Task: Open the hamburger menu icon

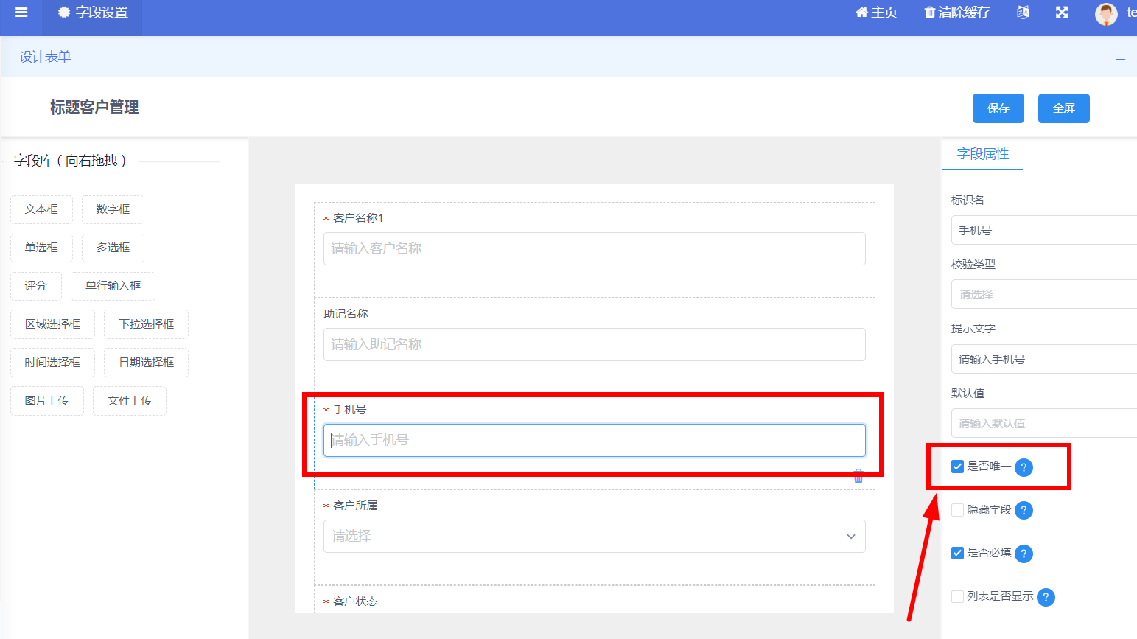Action: pos(21,13)
